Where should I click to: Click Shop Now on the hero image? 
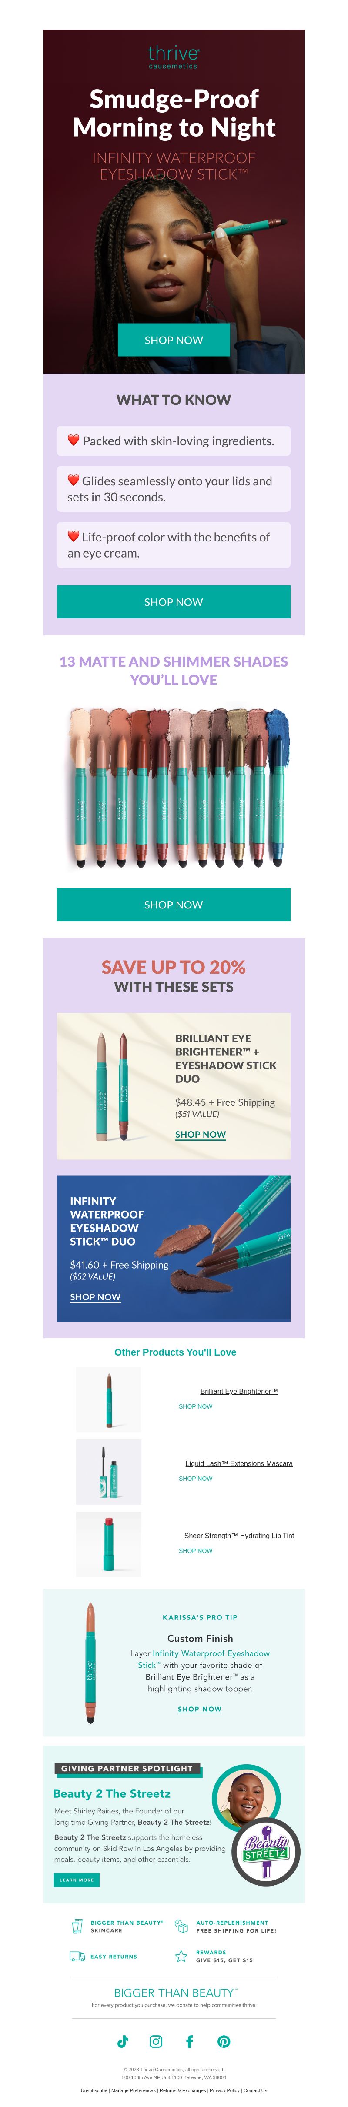coord(174,340)
